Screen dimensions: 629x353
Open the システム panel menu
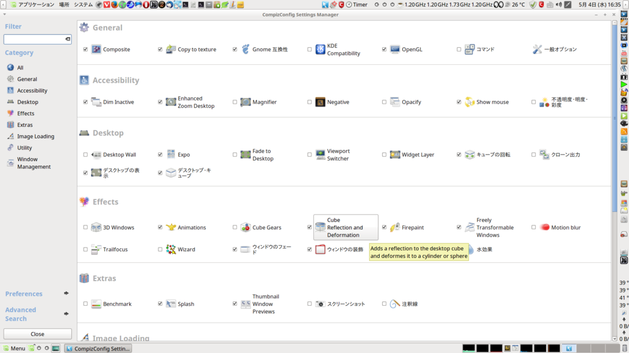(83, 5)
